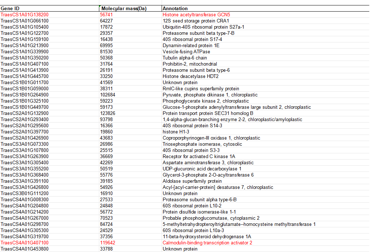The image size is (370, 252).
Task: Select the mass value 81530
Action: [107, 51]
